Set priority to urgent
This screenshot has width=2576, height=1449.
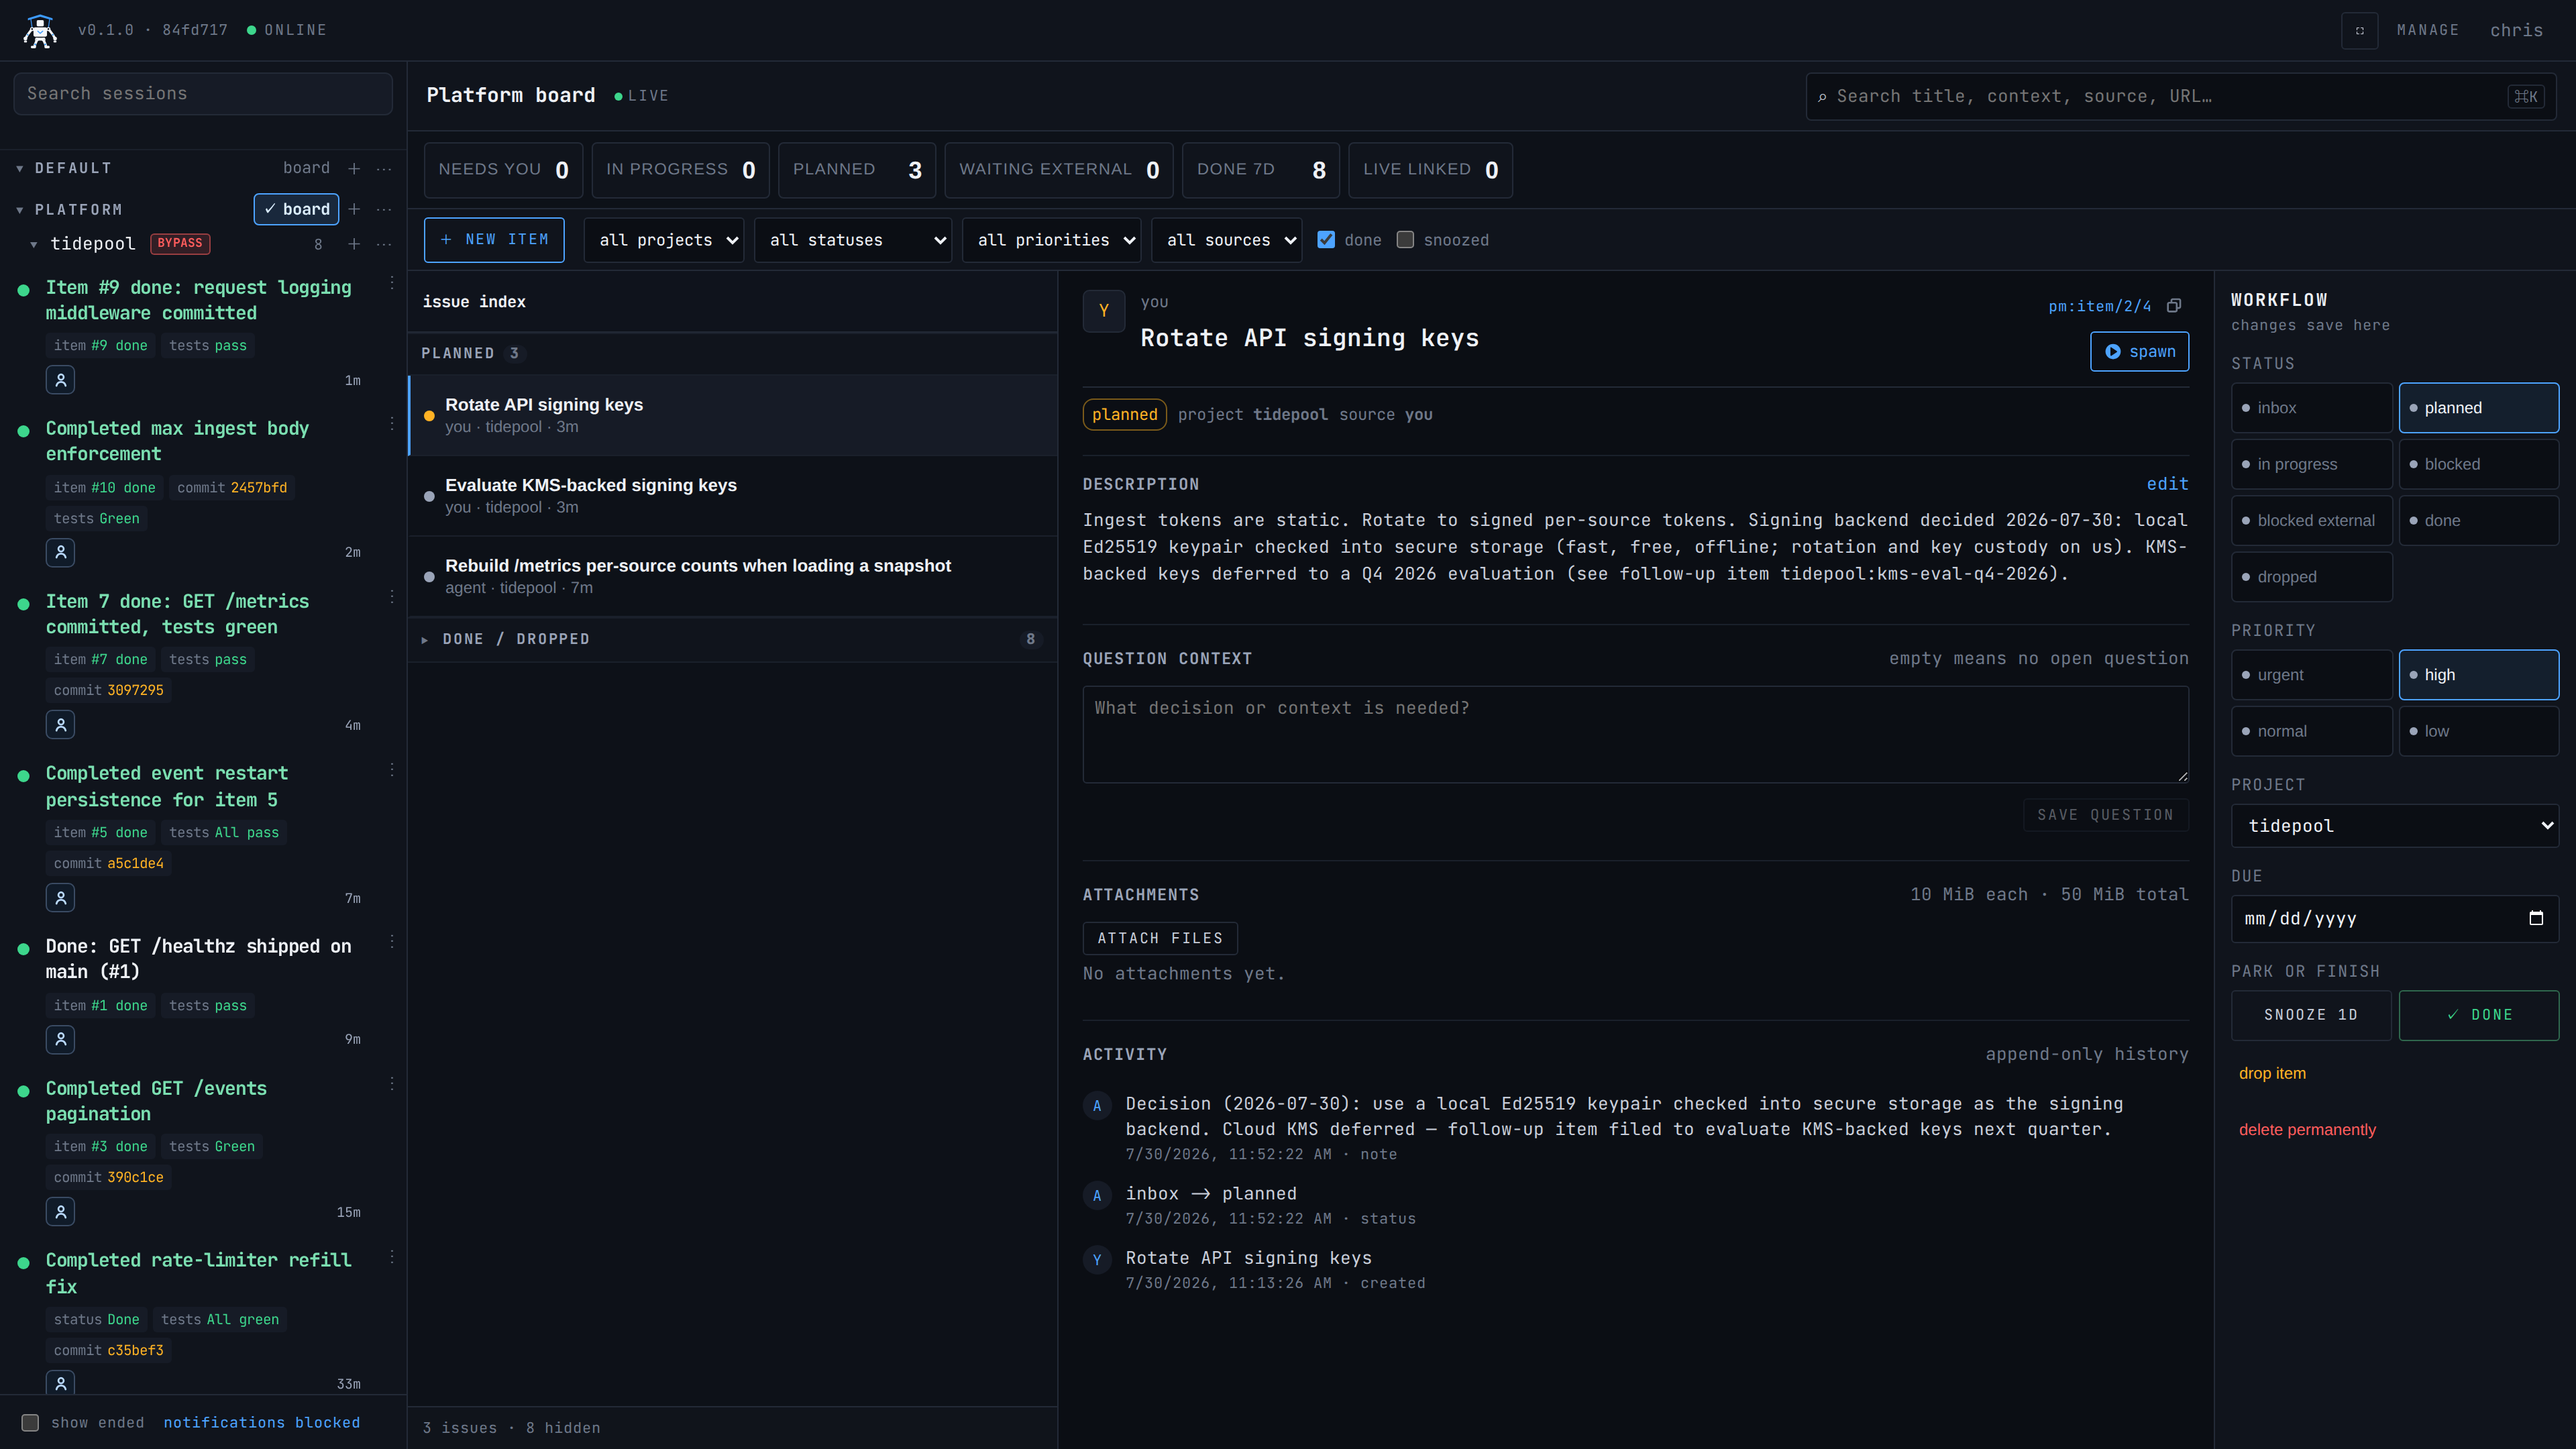click(2311, 675)
